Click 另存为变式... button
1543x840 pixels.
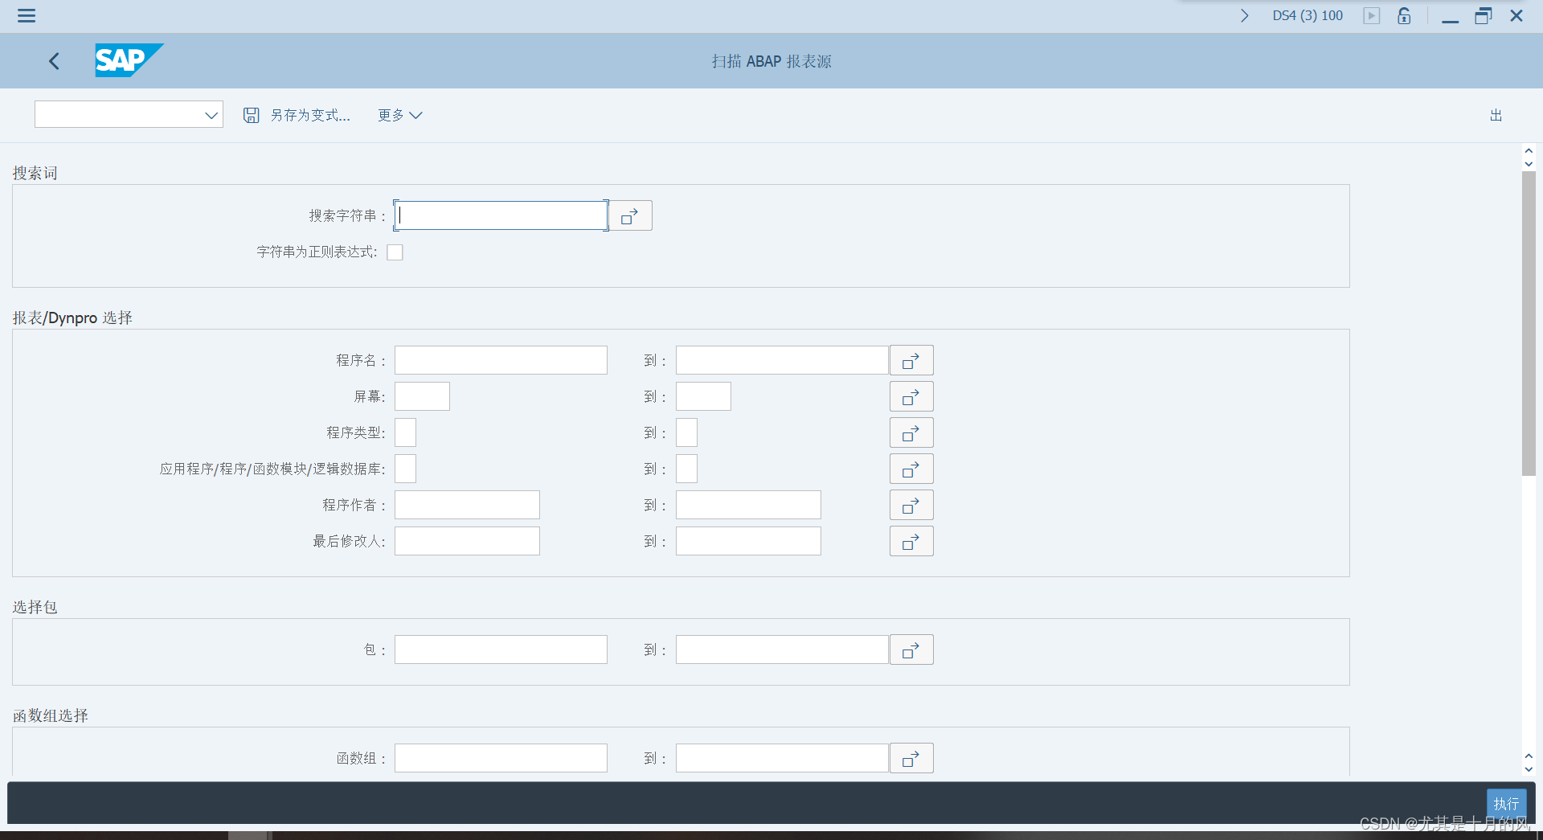click(x=310, y=115)
